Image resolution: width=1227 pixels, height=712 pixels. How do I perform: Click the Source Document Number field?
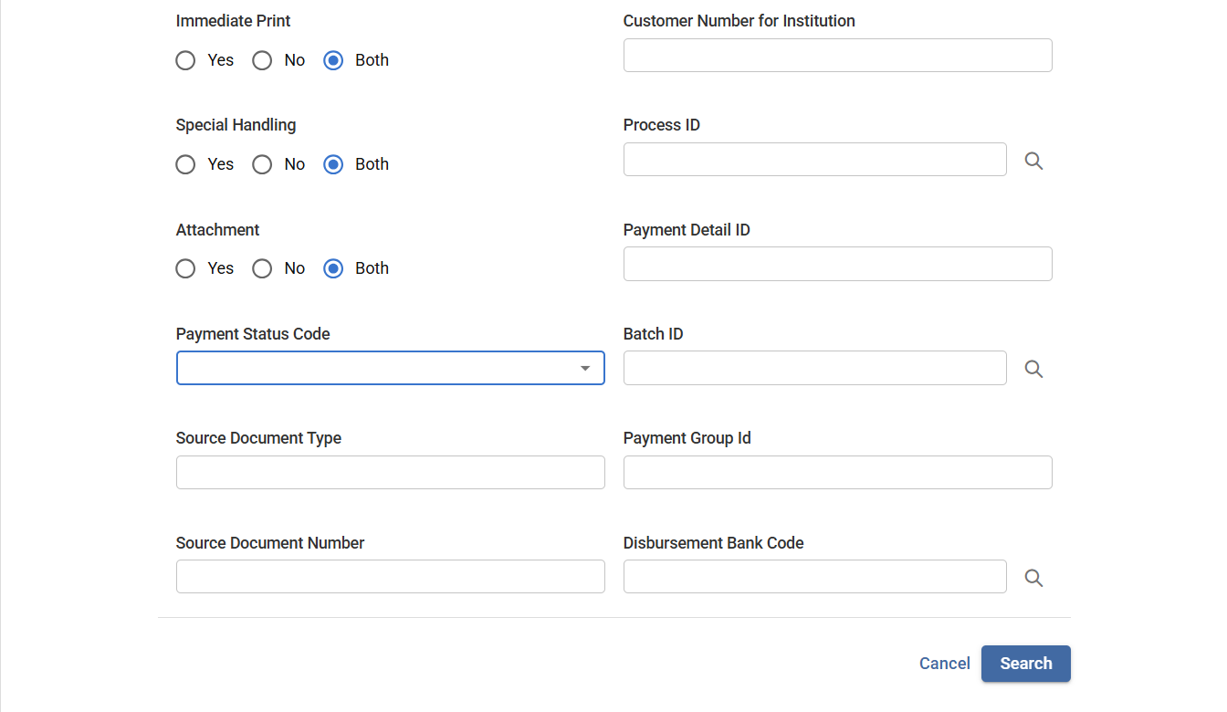[390, 576]
